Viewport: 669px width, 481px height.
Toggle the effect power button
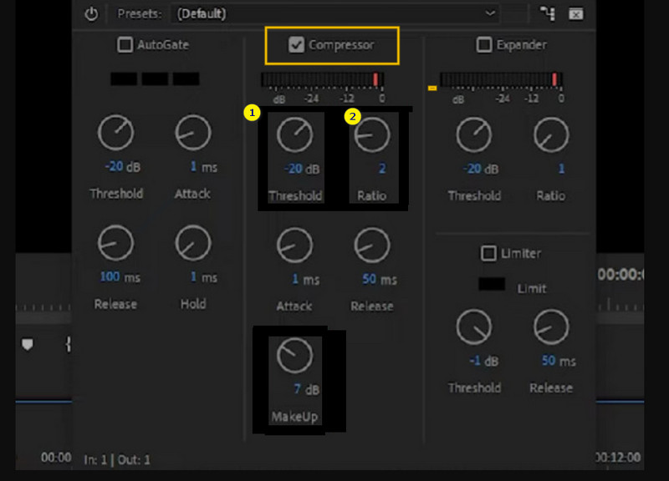tap(92, 13)
